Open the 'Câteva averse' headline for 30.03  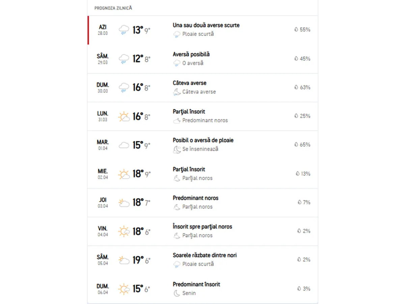[189, 83]
